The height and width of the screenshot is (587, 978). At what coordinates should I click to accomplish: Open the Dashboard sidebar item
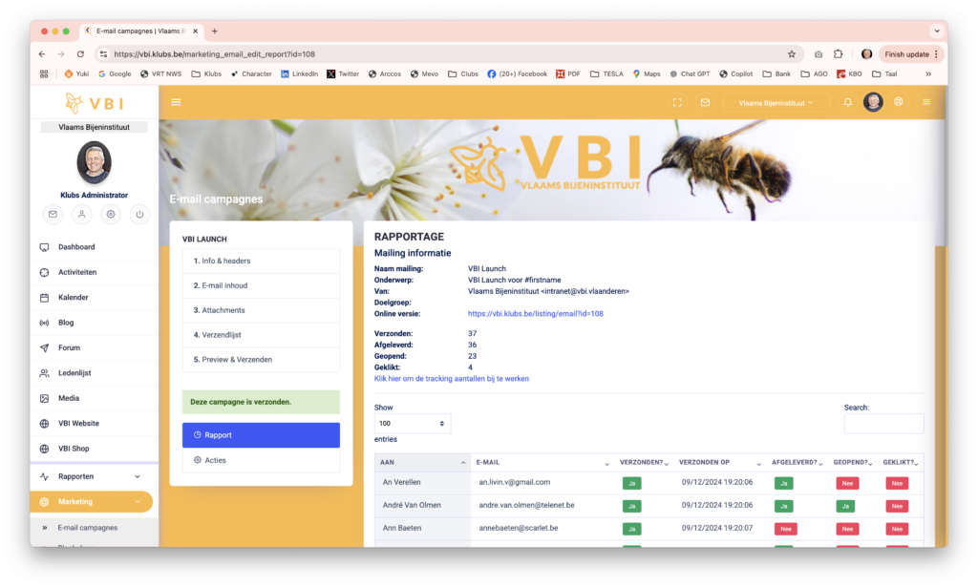pyautogui.click(x=76, y=247)
